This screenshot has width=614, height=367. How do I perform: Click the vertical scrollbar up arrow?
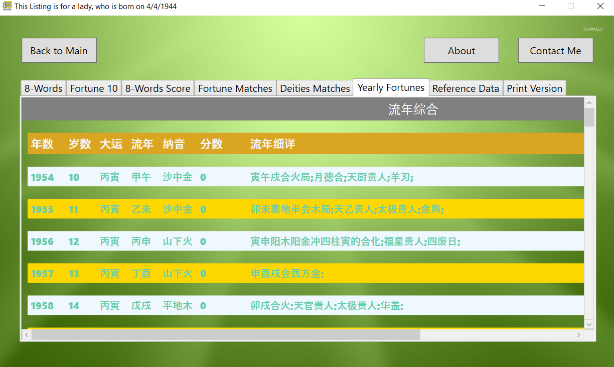point(589,103)
